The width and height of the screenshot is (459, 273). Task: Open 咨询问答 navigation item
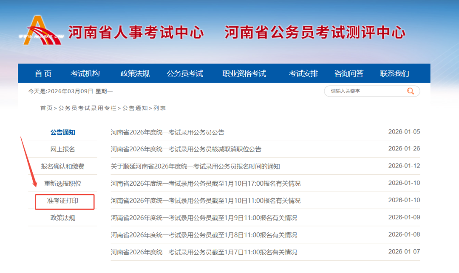(x=348, y=74)
